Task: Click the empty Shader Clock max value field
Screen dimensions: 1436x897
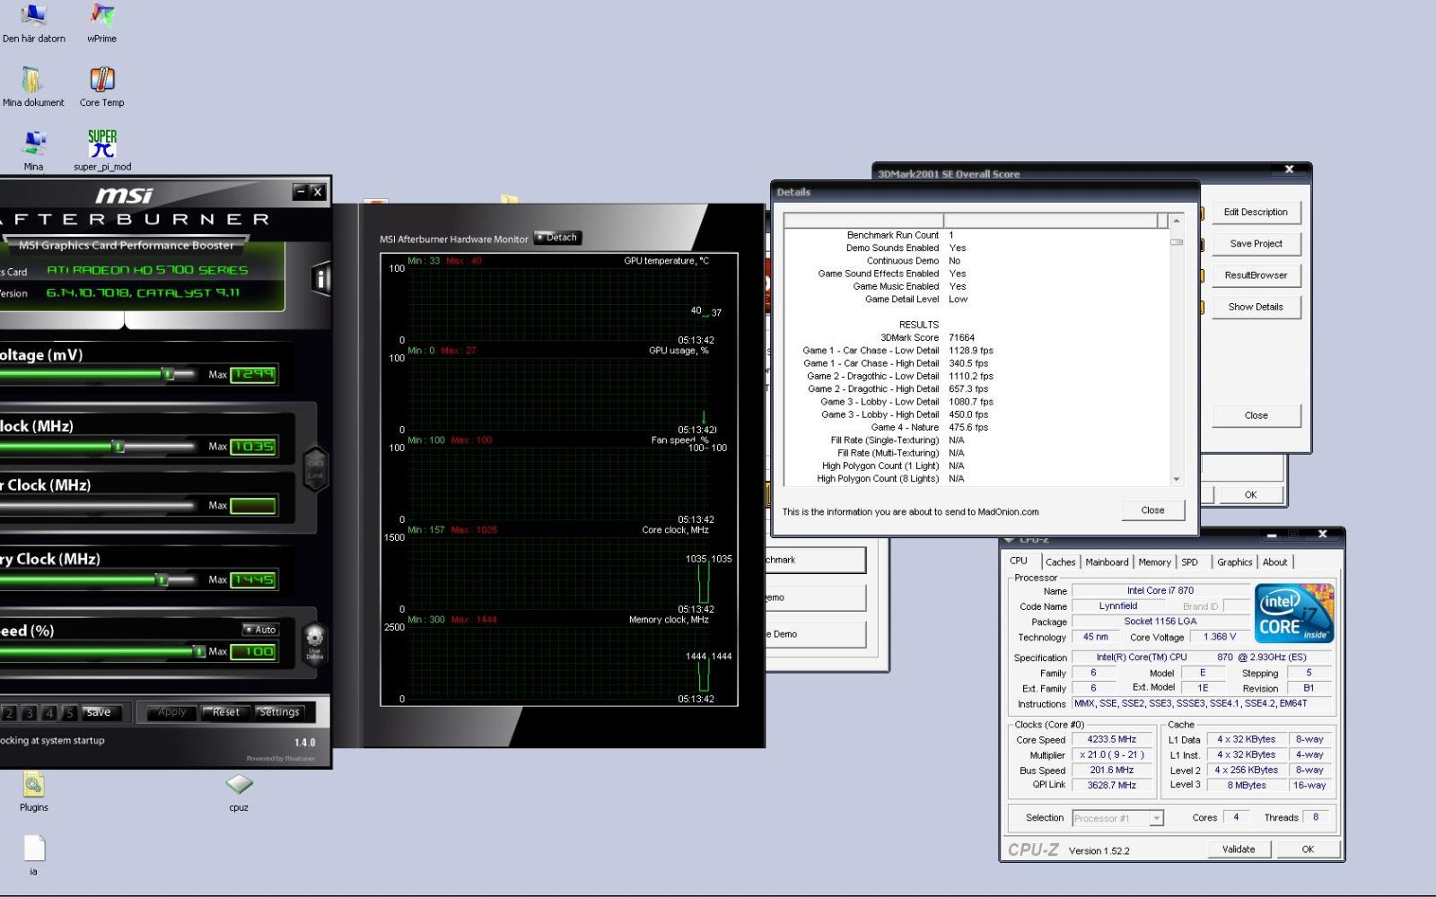Action: [x=253, y=506]
